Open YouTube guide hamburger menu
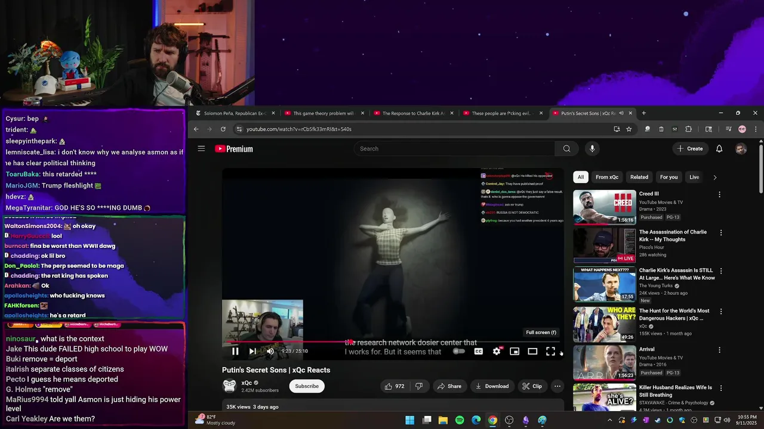The width and height of the screenshot is (764, 429). [x=201, y=149]
